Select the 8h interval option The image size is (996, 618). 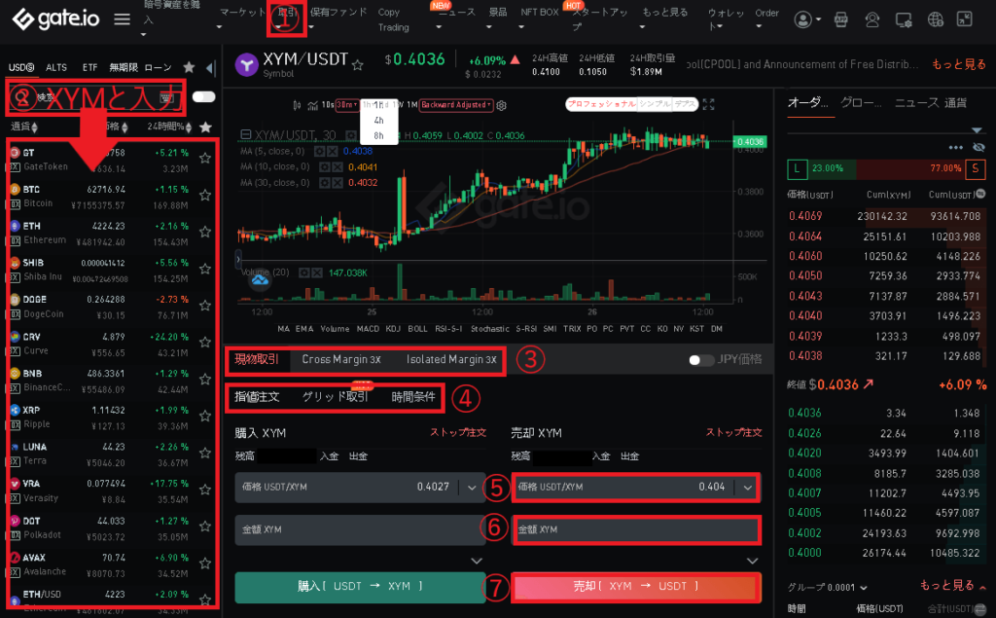(378, 135)
